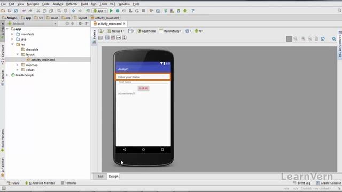Open the Android project view dropdown

(x=32, y=23)
